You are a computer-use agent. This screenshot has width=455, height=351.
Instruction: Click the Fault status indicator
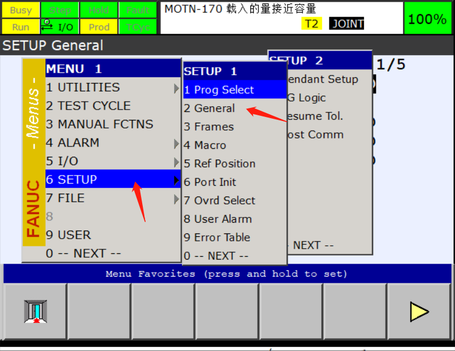point(138,10)
